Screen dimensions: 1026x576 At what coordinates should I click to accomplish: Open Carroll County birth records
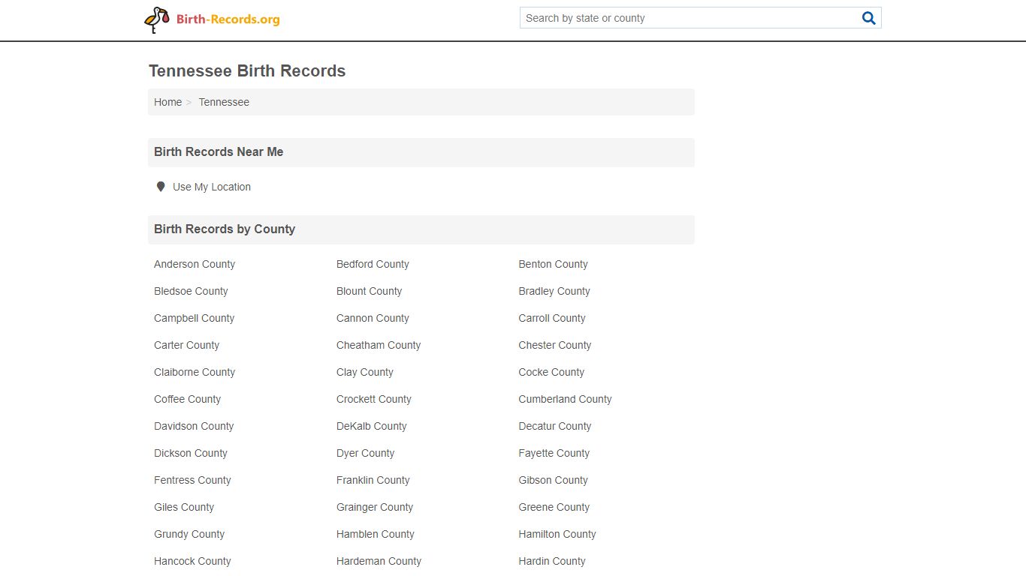point(552,318)
